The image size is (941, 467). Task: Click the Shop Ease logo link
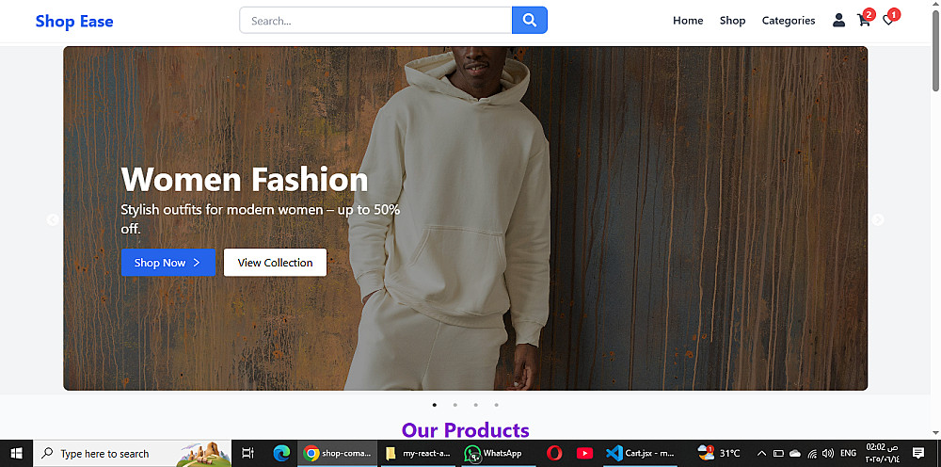[74, 21]
